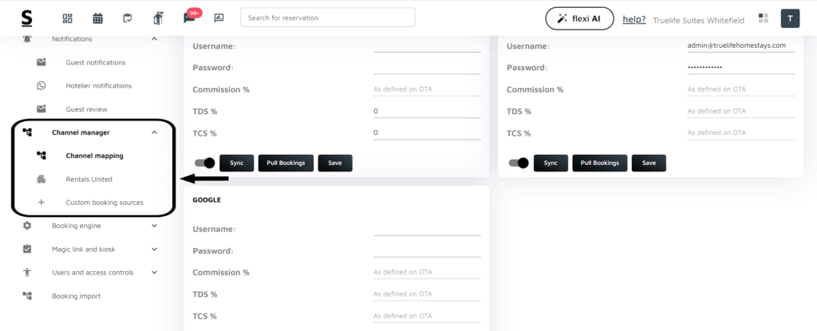The height and width of the screenshot is (331, 817).
Task: Collapse the Channel manager section
Action: coord(155,132)
